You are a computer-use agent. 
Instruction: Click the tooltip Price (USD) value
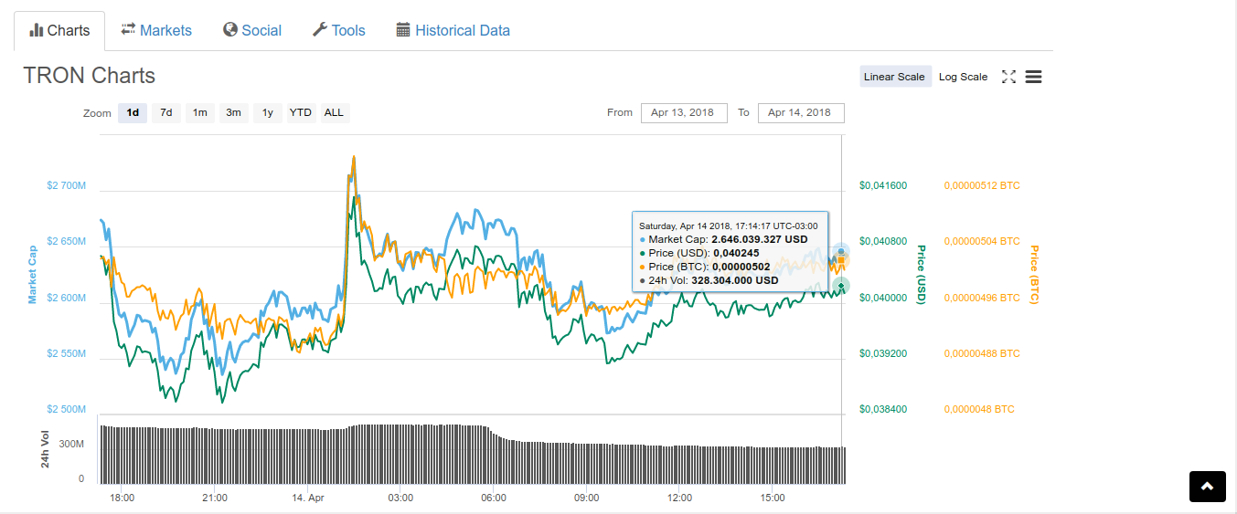coord(736,253)
